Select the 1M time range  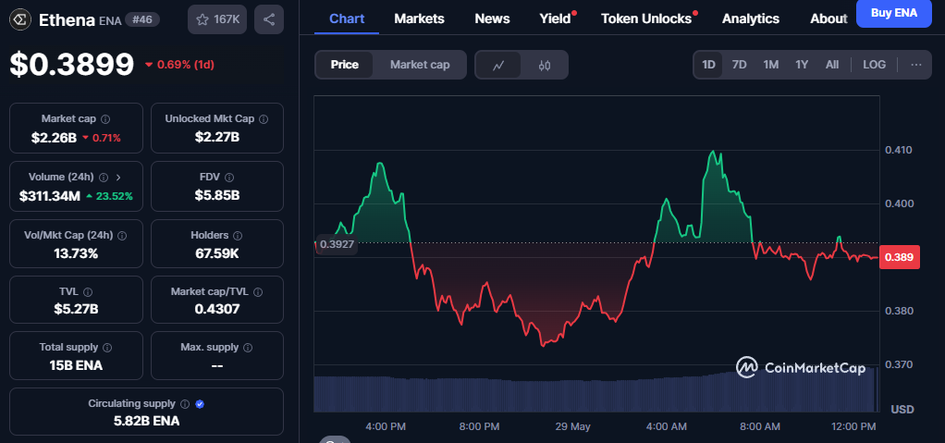click(x=771, y=65)
